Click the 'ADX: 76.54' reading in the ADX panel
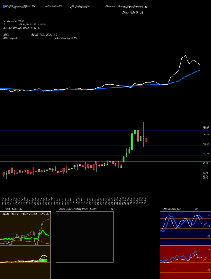Screen dimensions: 211x279 click(x=10, y=214)
